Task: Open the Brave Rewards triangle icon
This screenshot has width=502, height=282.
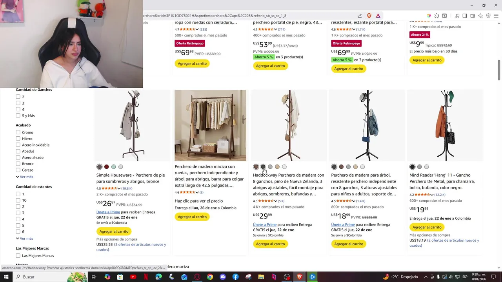Action: click(x=378, y=16)
